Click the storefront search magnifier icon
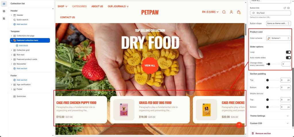 click(x=224, y=12)
